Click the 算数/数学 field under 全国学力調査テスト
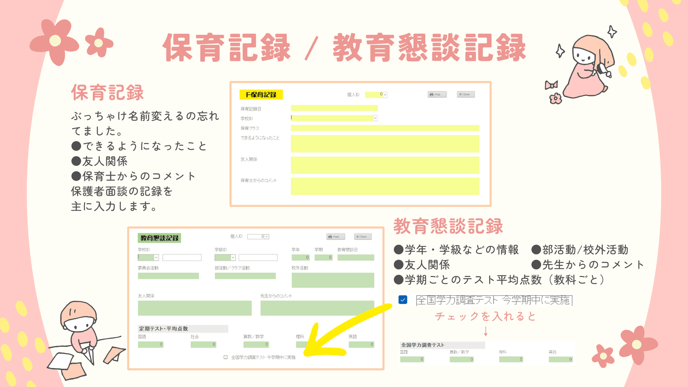The image size is (688, 387). coord(462,359)
